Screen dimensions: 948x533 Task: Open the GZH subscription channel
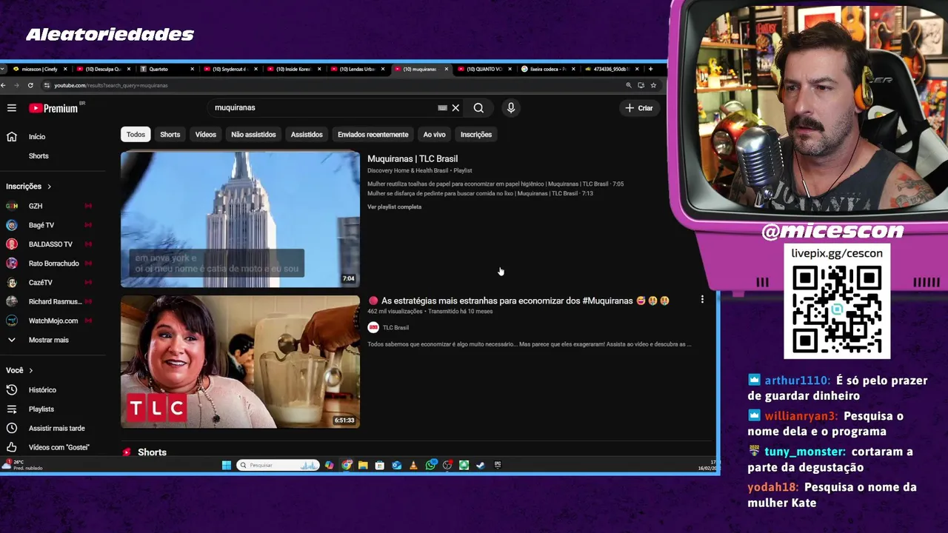pos(36,206)
